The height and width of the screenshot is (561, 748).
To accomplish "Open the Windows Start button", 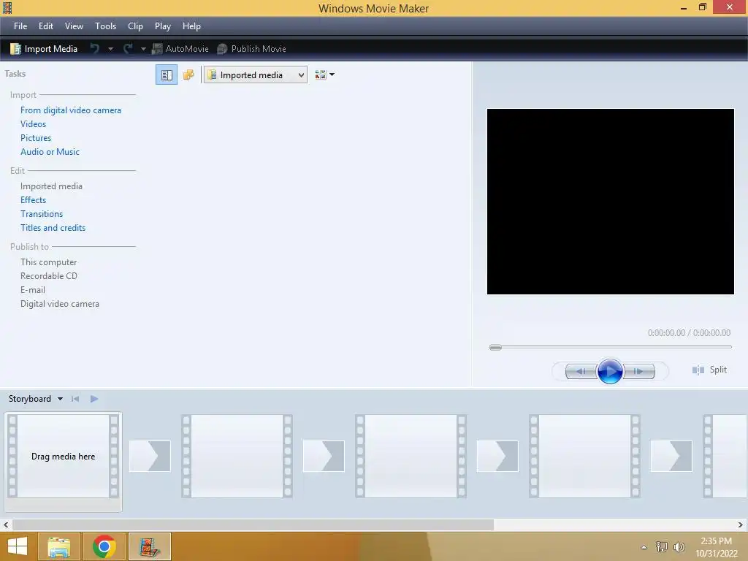I will pyautogui.click(x=18, y=546).
